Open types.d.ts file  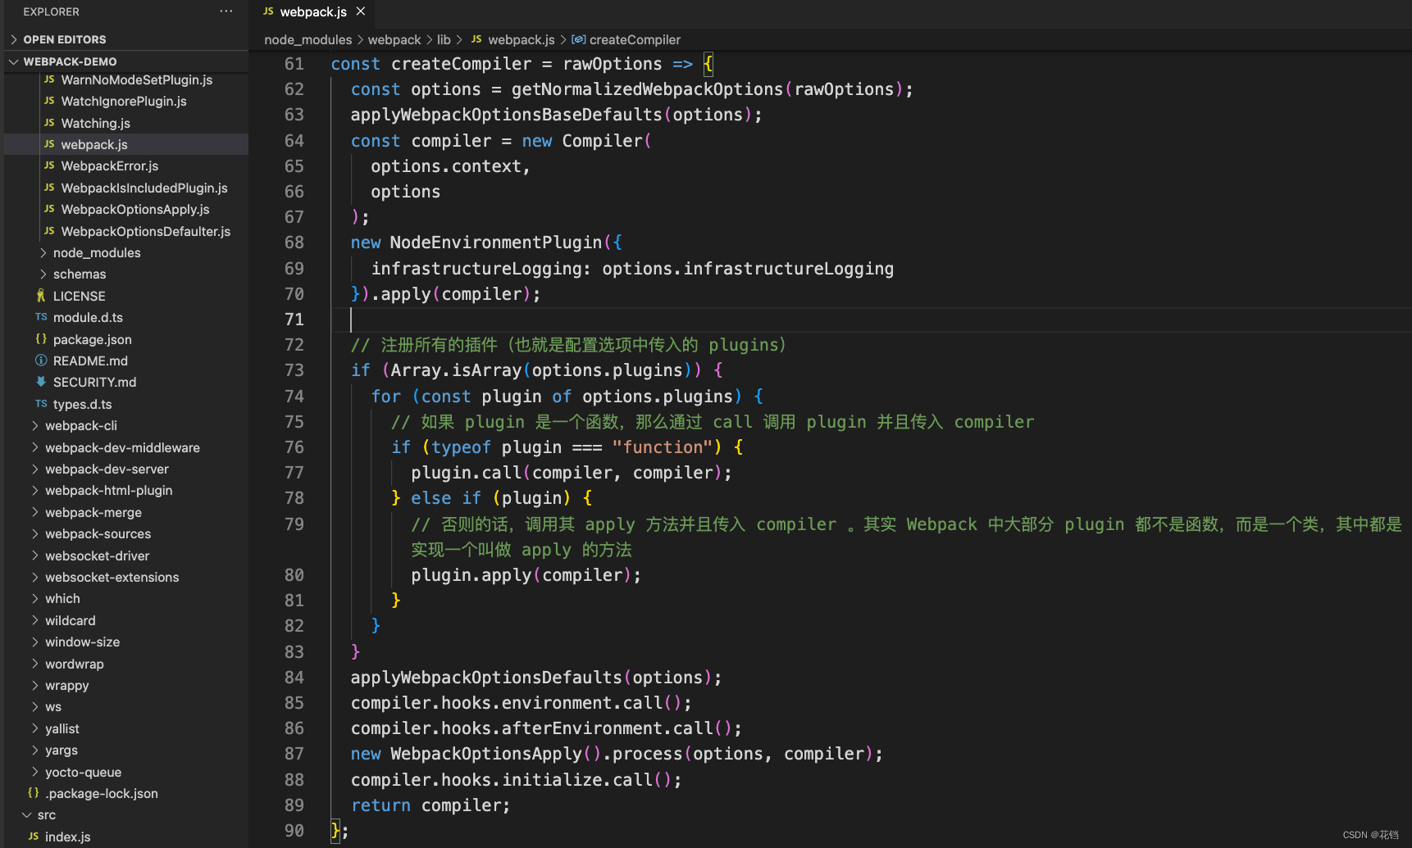[82, 404]
